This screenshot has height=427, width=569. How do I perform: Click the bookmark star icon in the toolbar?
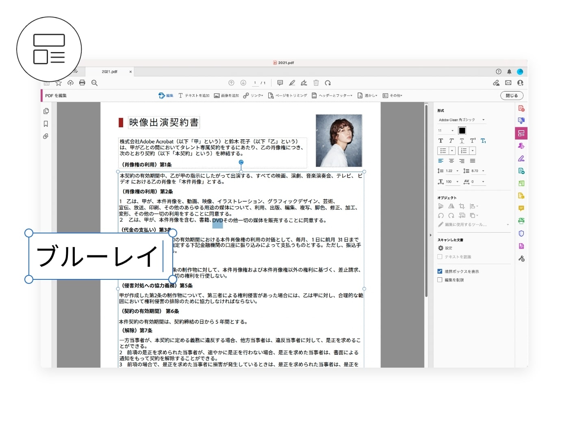click(59, 83)
